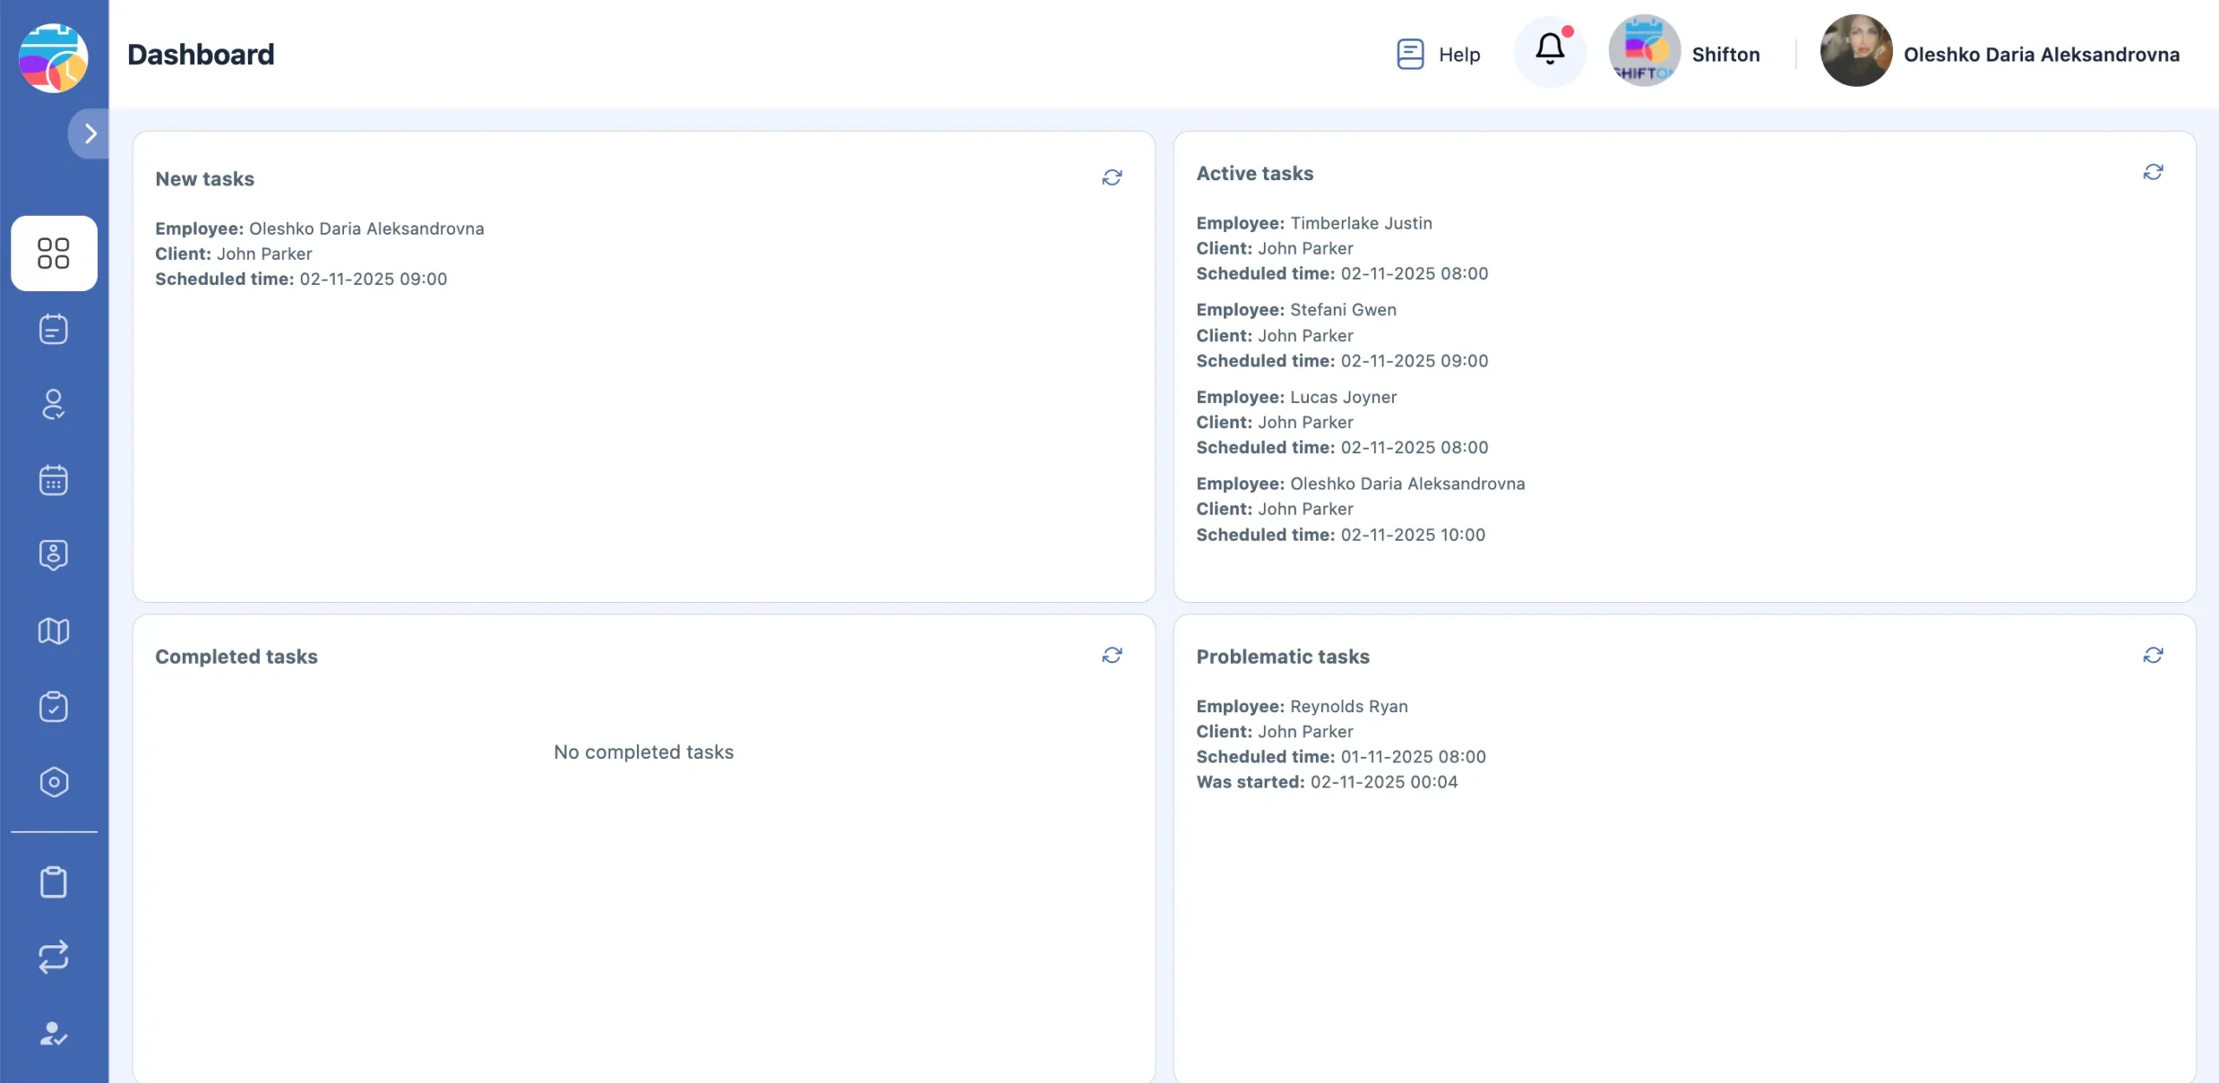Open Oleshko Daria Aleksandrovna profile menu

(x=2001, y=52)
